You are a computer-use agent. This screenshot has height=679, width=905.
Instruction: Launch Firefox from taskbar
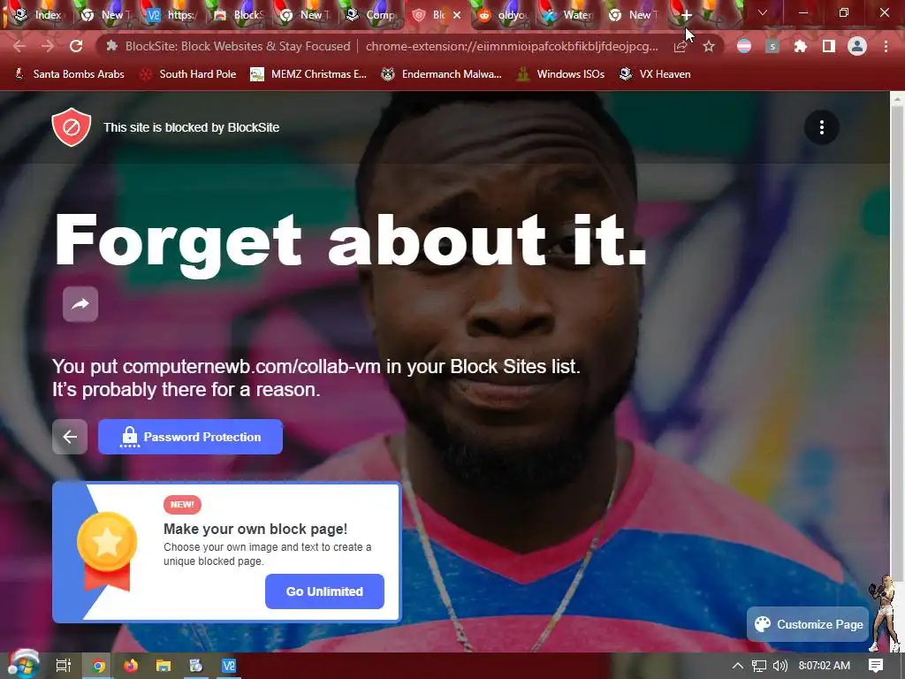point(131,667)
